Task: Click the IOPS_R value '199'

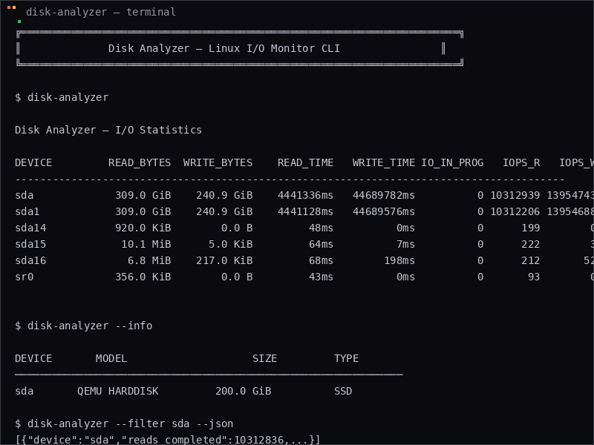Action: pos(530,228)
